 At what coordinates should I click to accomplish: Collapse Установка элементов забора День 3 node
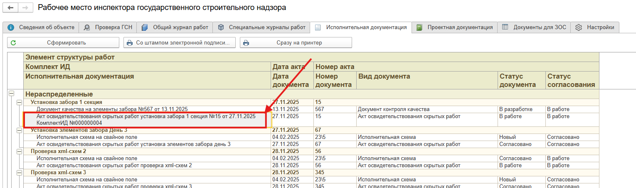click(x=19, y=130)
